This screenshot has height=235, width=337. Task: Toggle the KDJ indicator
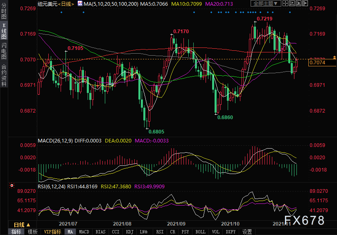(x=129, y=232)
